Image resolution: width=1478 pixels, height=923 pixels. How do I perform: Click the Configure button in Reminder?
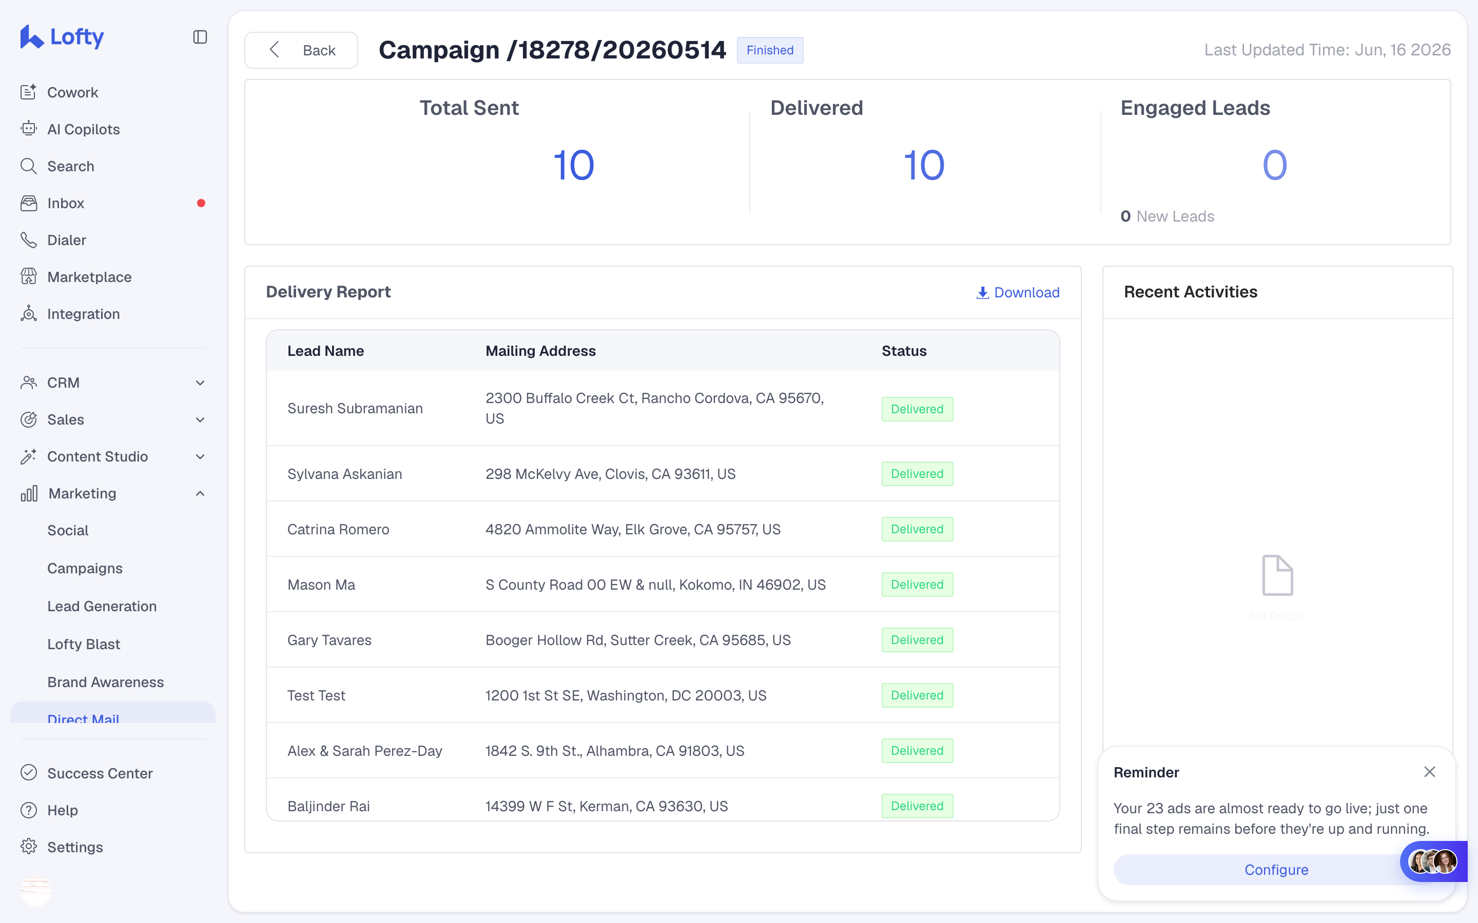[x=1276, y=870]
